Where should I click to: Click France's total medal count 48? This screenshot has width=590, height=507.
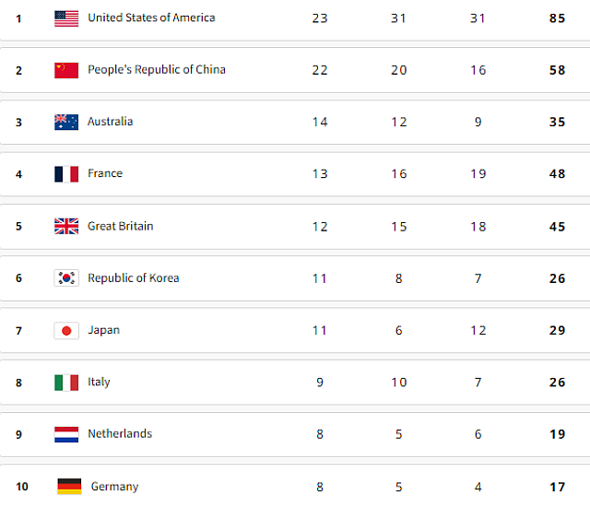[557, 174]
